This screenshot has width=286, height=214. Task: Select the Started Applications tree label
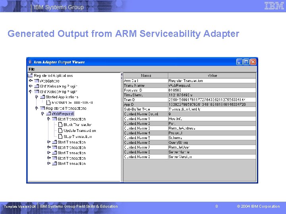[62, 97]
